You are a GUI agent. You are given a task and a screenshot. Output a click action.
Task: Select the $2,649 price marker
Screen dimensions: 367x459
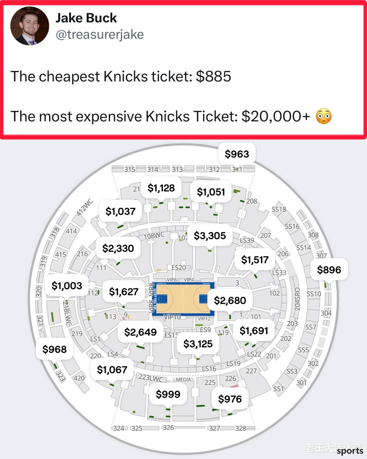(140, 332)
